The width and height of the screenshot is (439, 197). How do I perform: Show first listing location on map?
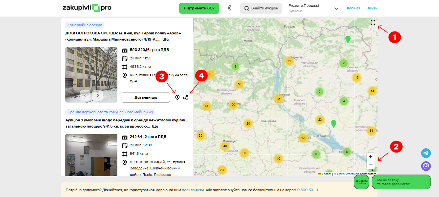tap(177, 97)
